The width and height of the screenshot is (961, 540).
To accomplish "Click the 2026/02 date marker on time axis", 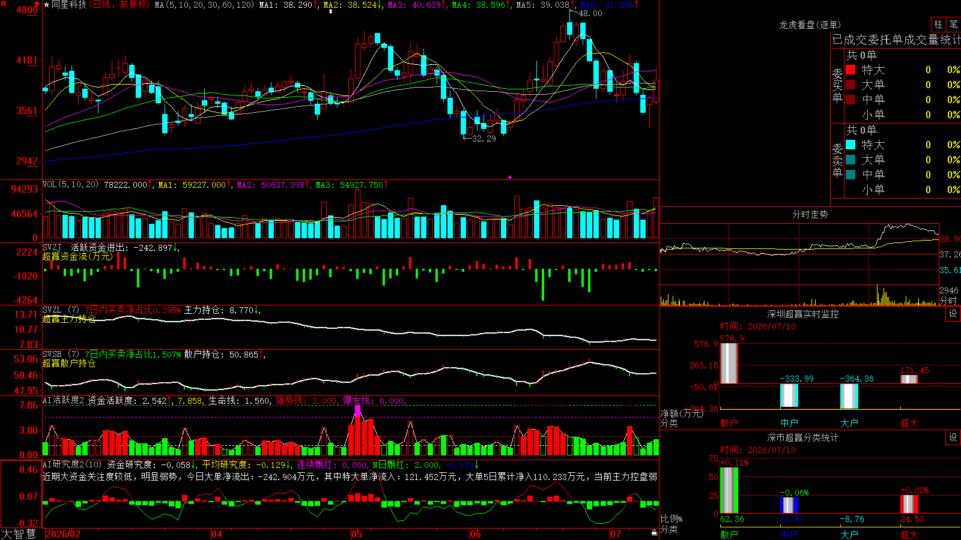I will (x=63, y=534).
